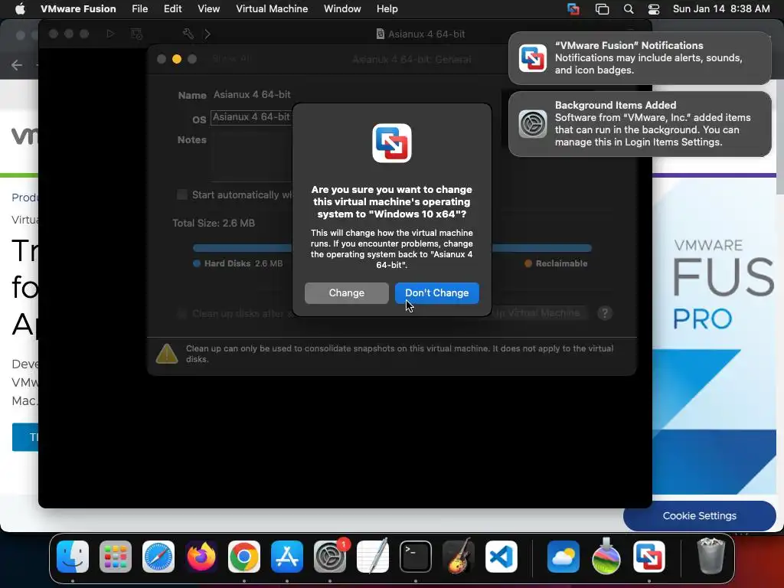Click the Reclaimable orange legend dot
The image size is (784, 588).
(528, 263)
